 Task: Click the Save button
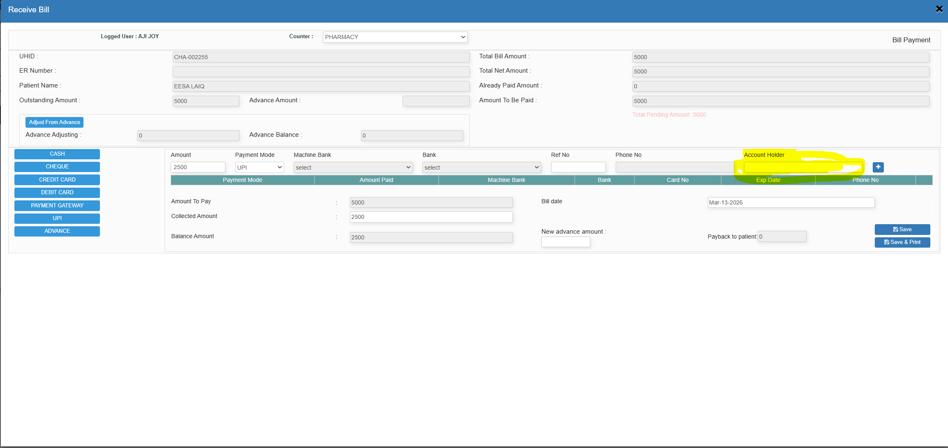coord(902,230)
